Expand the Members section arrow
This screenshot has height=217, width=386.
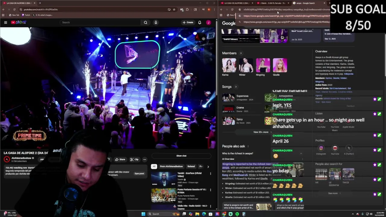[241, 53]
